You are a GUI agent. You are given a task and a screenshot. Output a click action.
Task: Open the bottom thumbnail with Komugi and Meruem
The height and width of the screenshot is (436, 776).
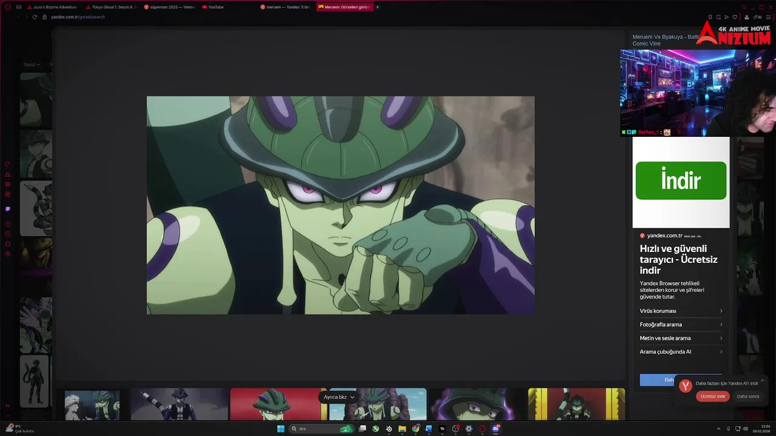pos(92,405)
